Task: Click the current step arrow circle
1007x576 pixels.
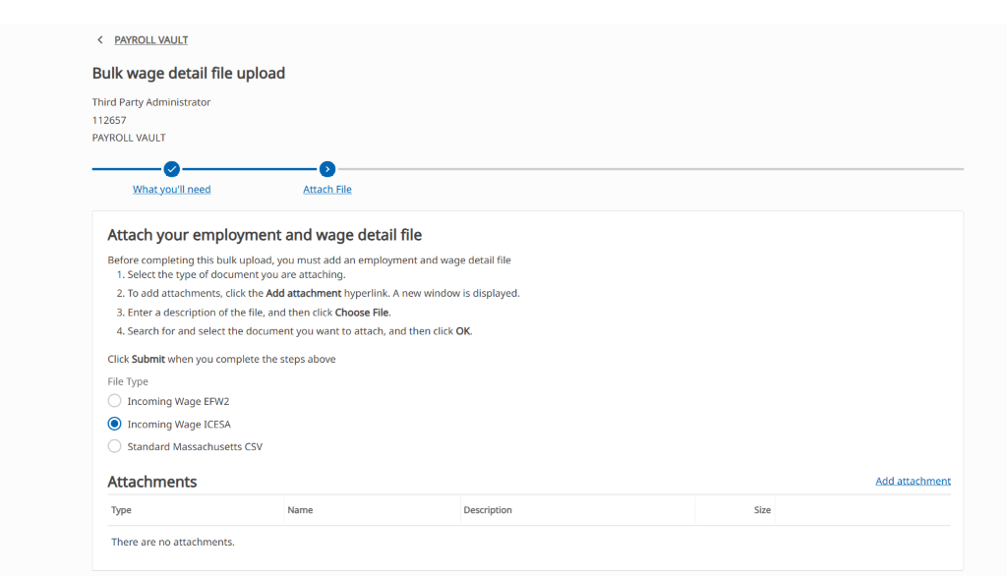Action: (327, 169)
